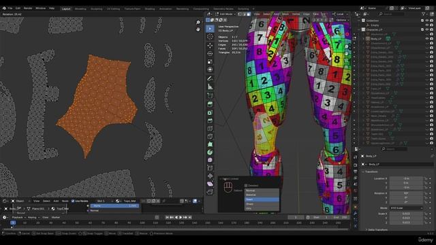Click the Scale X value field
Image resolution: width=436 pixels, height=245 pixels.
[x=406, y=214]
